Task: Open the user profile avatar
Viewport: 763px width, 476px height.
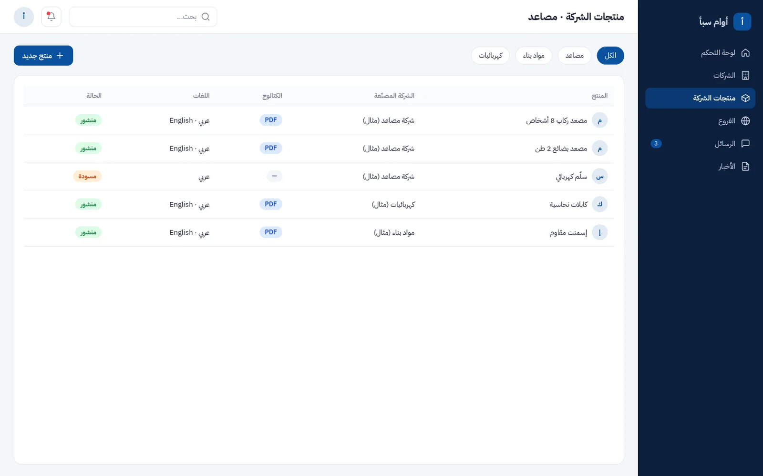Action: click(x=24, y=17)
